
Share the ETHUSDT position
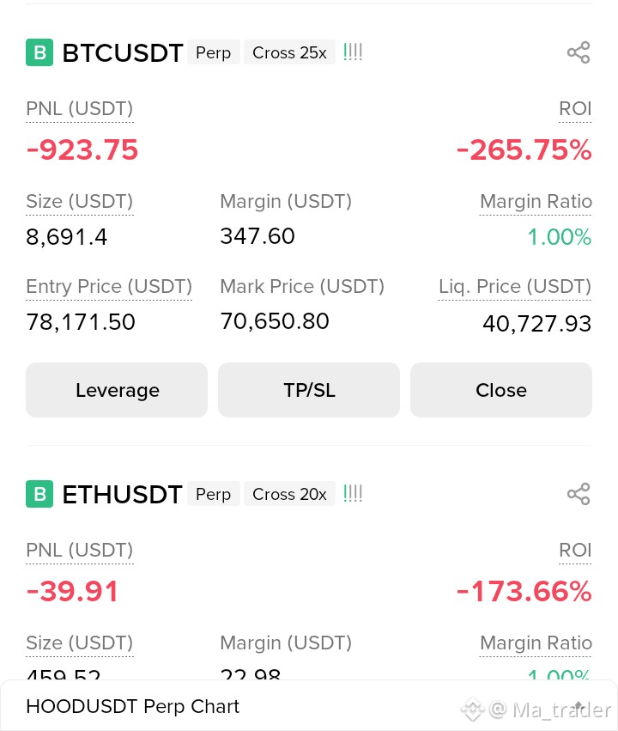579,494
